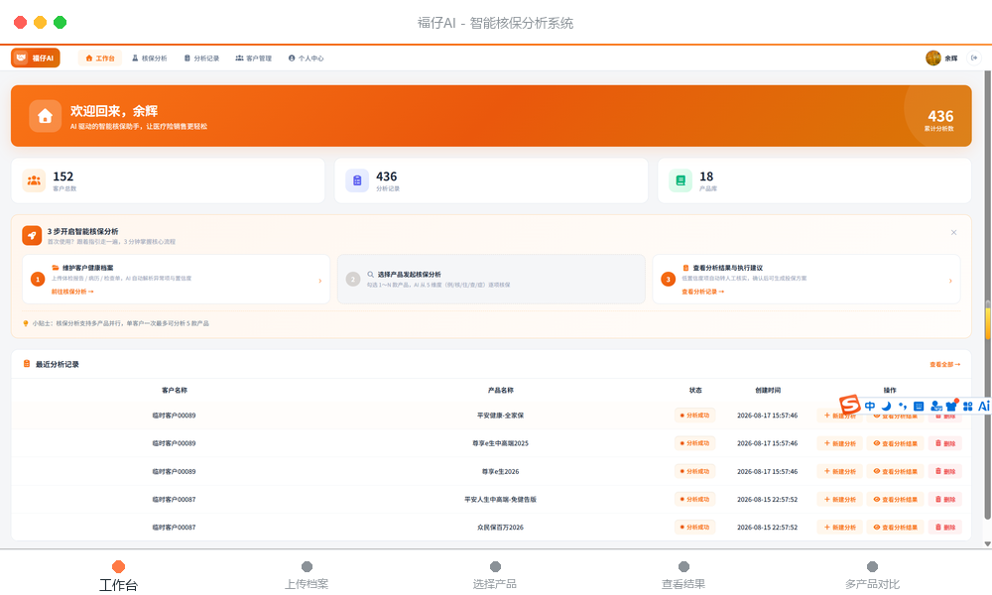The image size is (992, 595).
Task: Click 新建分析 for 平安人生中高端·免健告版
Action: [x=839, y=499]
